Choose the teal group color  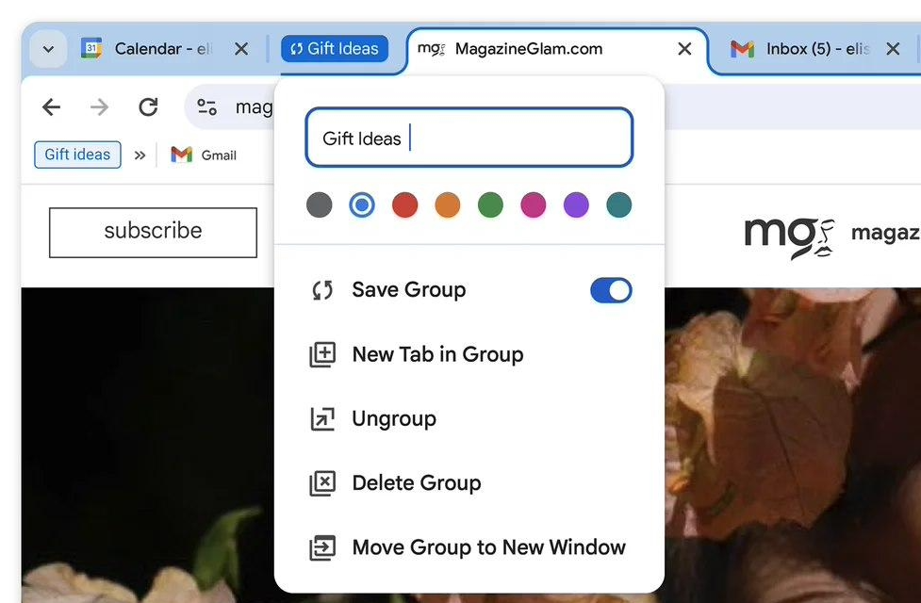(619, 204)
